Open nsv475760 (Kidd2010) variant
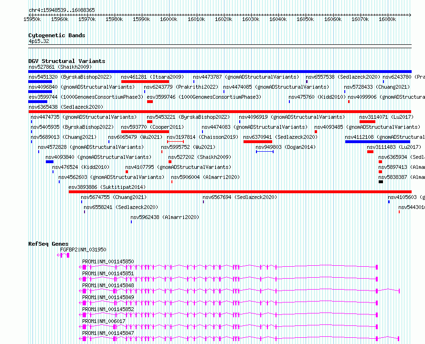The height and width of the screenshot is (344, 425). pyautogui.click(x=317, y=97)
